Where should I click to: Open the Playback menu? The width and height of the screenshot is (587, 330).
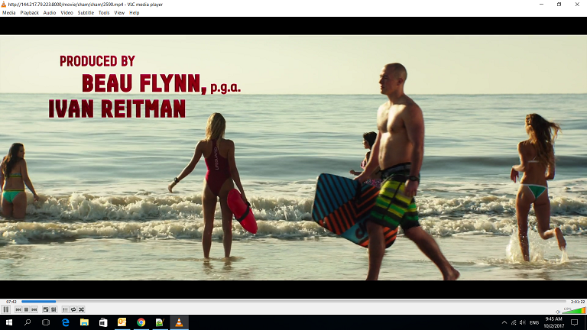30,13
